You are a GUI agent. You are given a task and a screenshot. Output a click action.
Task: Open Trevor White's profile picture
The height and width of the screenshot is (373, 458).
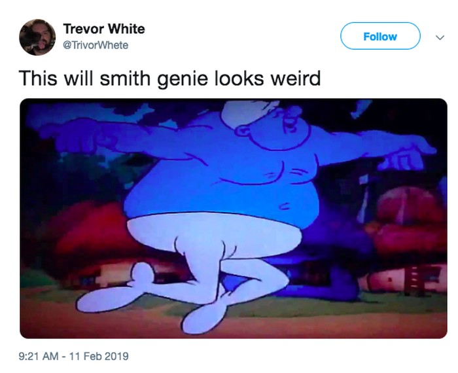tap(37, 37)
